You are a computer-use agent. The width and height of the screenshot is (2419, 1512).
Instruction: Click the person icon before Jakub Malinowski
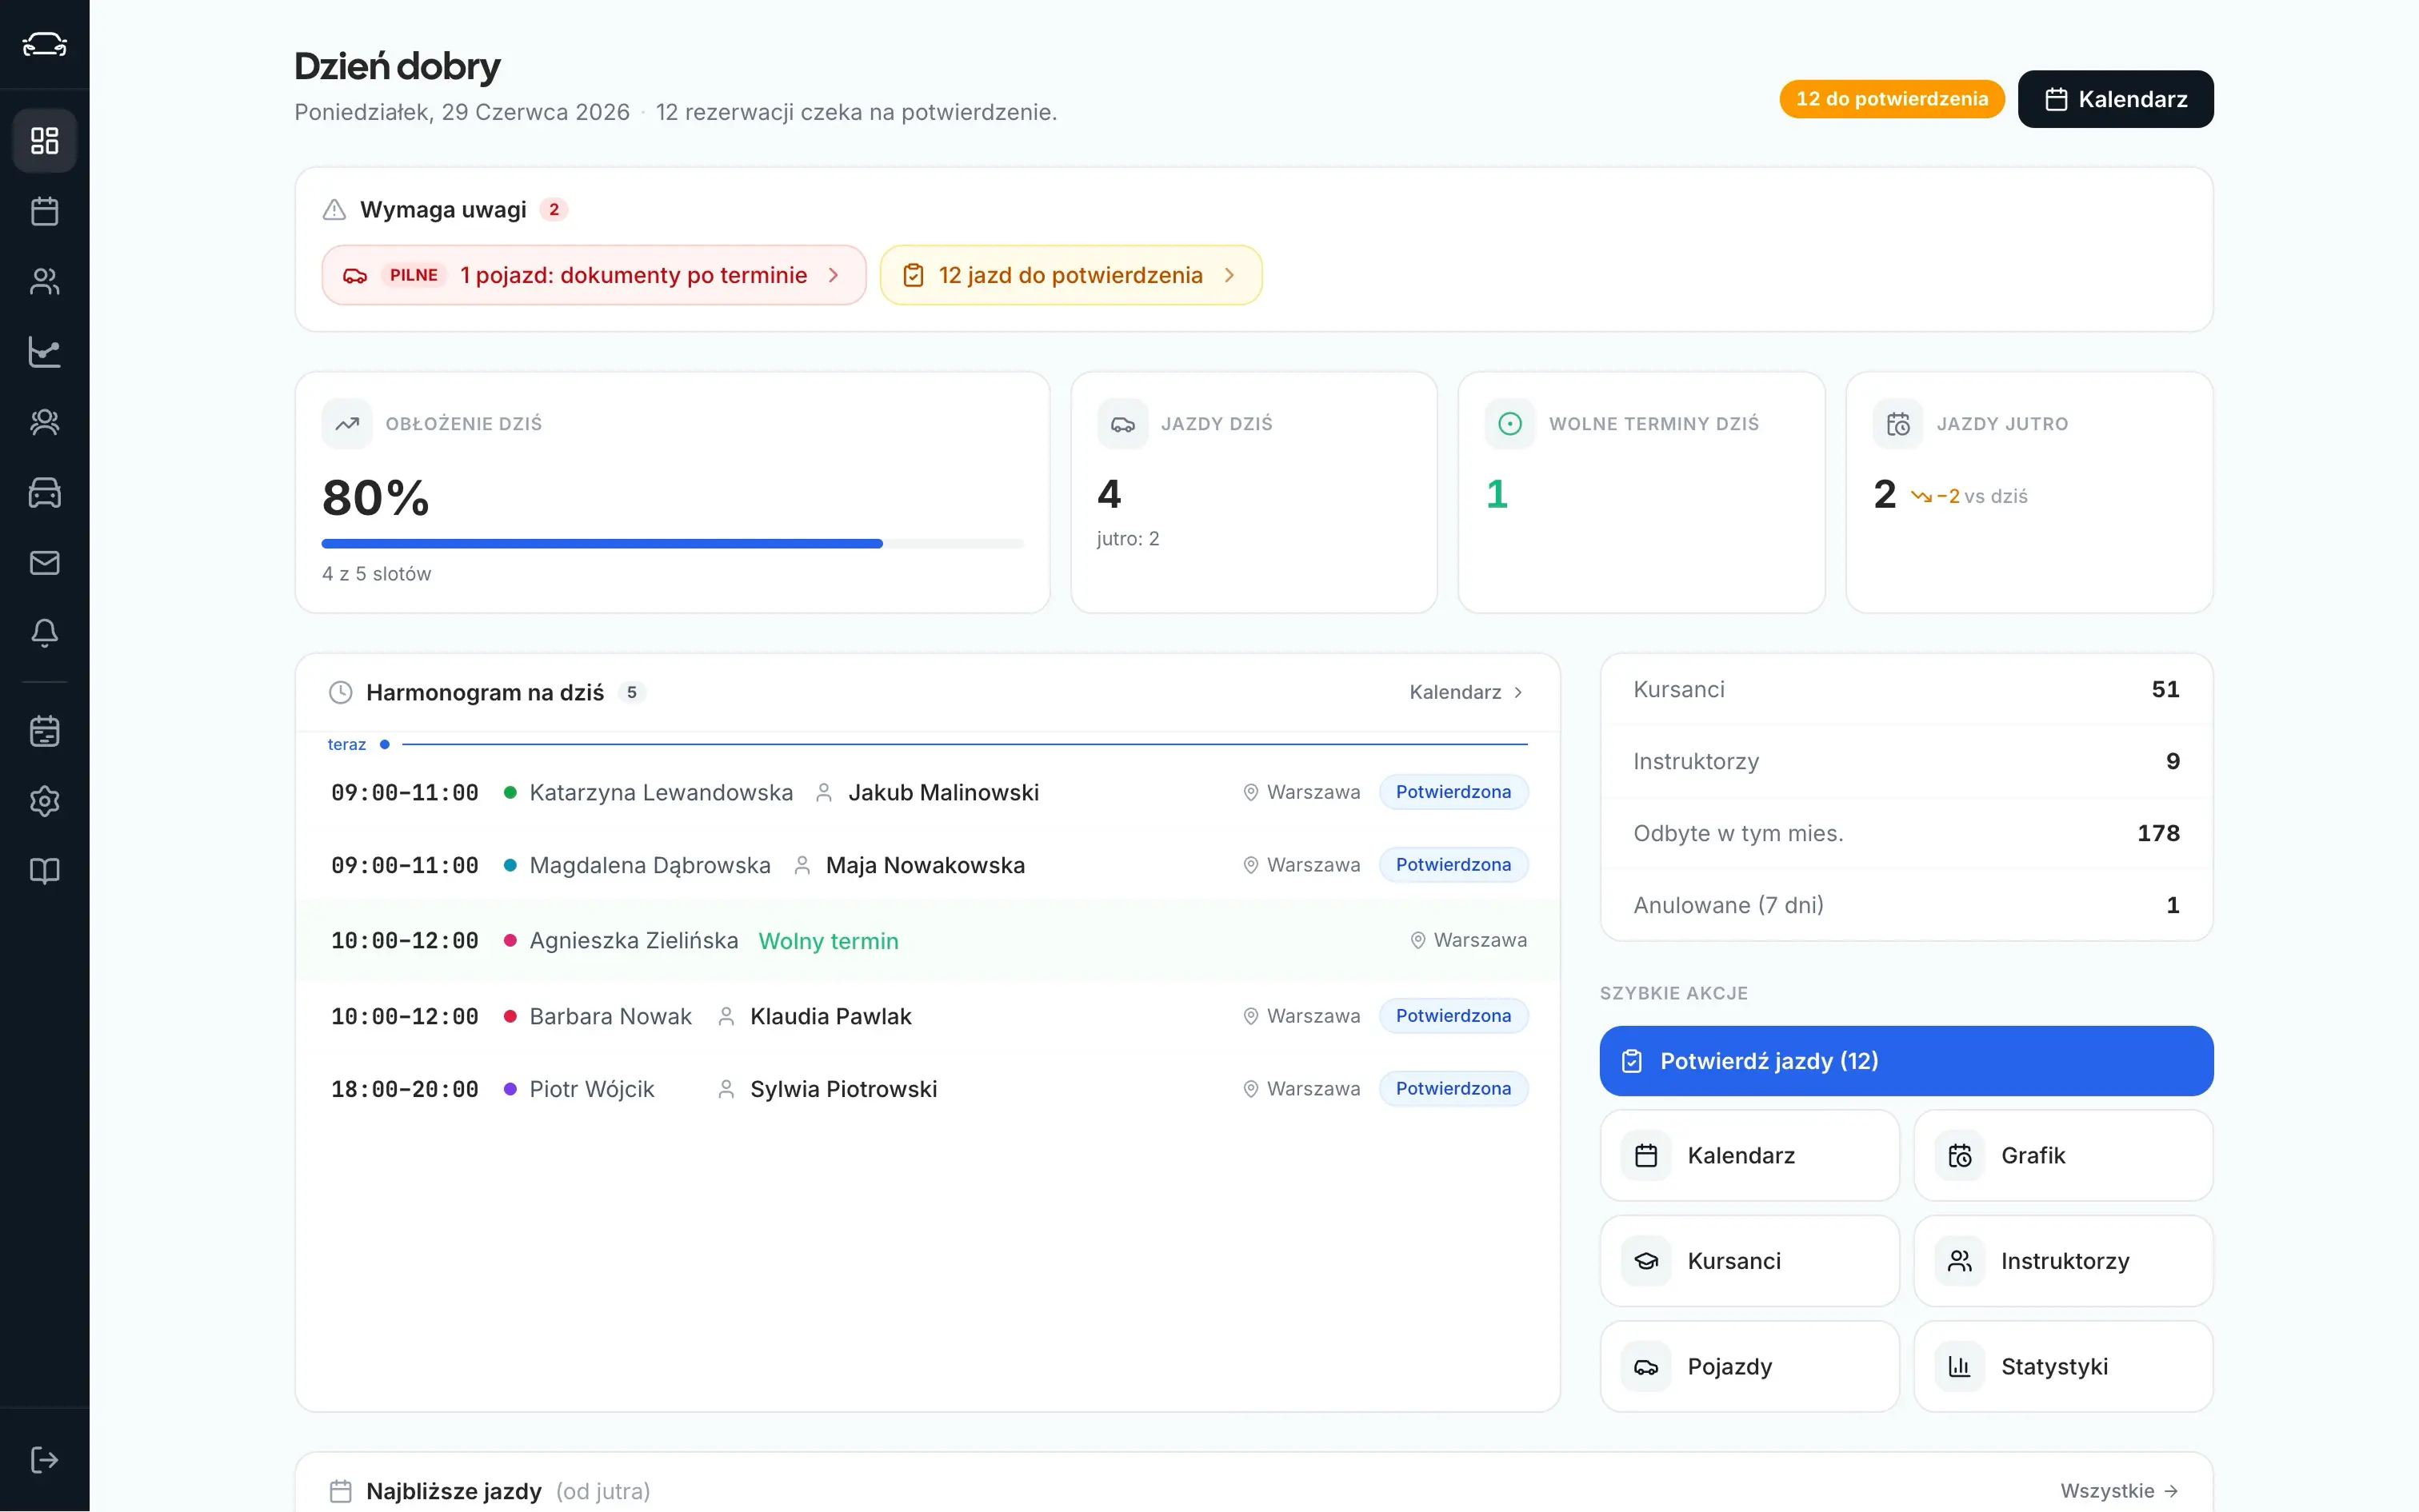823,792
